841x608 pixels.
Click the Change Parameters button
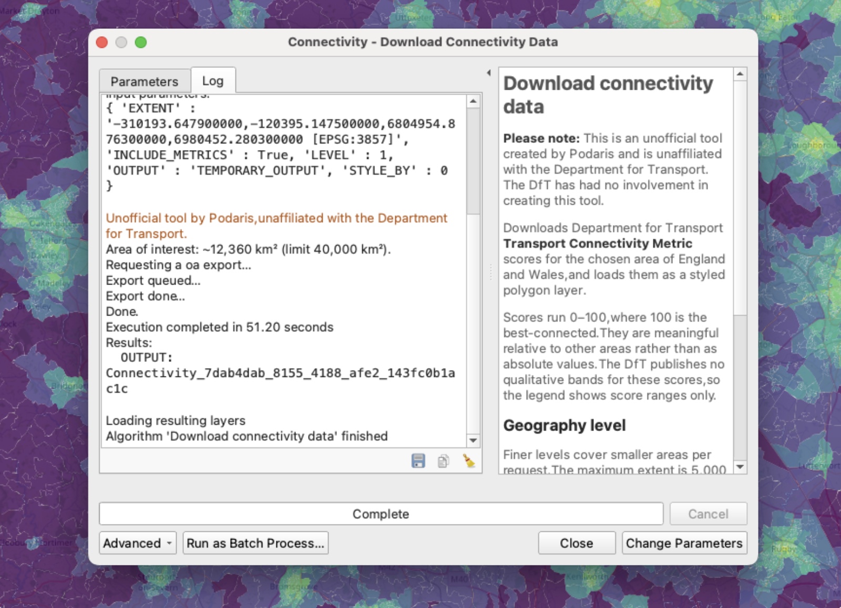[x=684, y=543]
